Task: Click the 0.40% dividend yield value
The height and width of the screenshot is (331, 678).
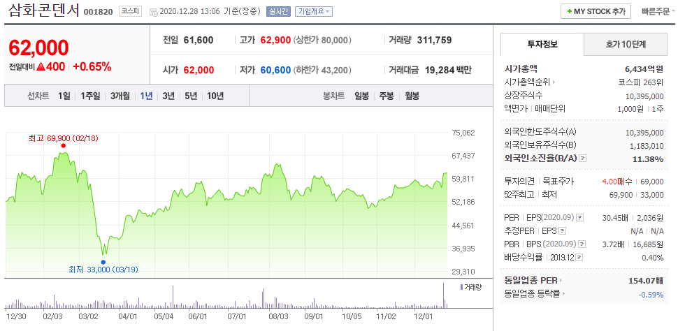Action: click(x=653, y=258)
